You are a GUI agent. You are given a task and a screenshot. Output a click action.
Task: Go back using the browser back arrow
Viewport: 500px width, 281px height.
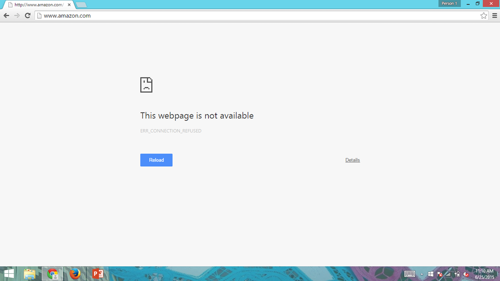(6, 16)
